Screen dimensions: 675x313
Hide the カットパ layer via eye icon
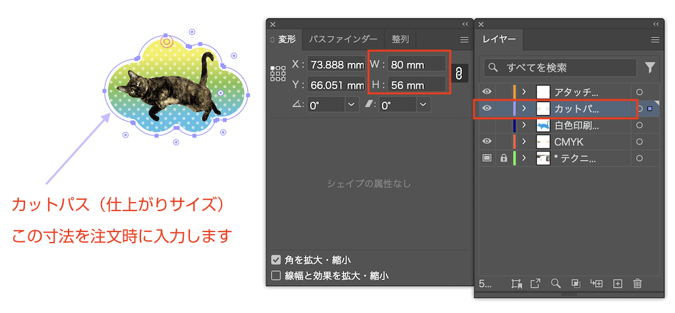pos(487,108)
